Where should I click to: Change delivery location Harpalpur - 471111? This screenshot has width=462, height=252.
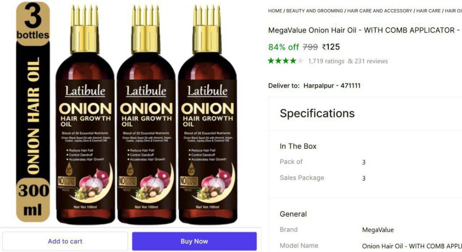[x=332, y=86]
